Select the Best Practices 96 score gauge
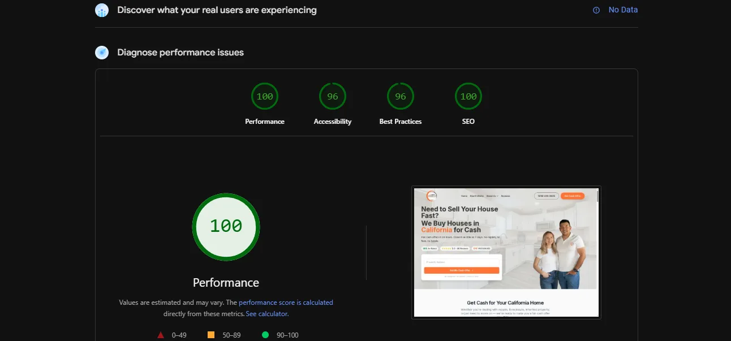Image resolution: width=731 pixels, height=341 pixels. 401,97
